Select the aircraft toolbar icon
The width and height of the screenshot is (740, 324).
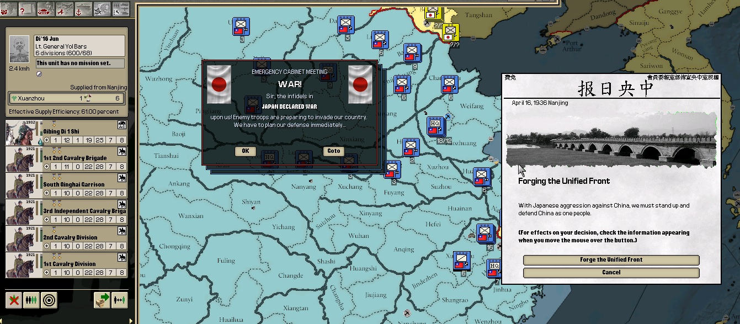[x=65, y=9]
